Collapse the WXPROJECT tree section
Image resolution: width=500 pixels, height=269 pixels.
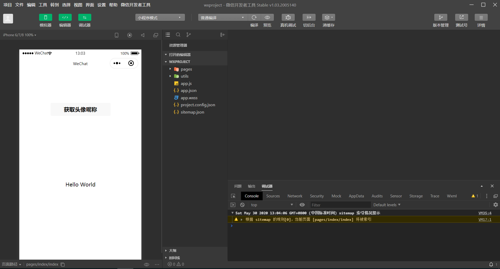coord(195,62)
